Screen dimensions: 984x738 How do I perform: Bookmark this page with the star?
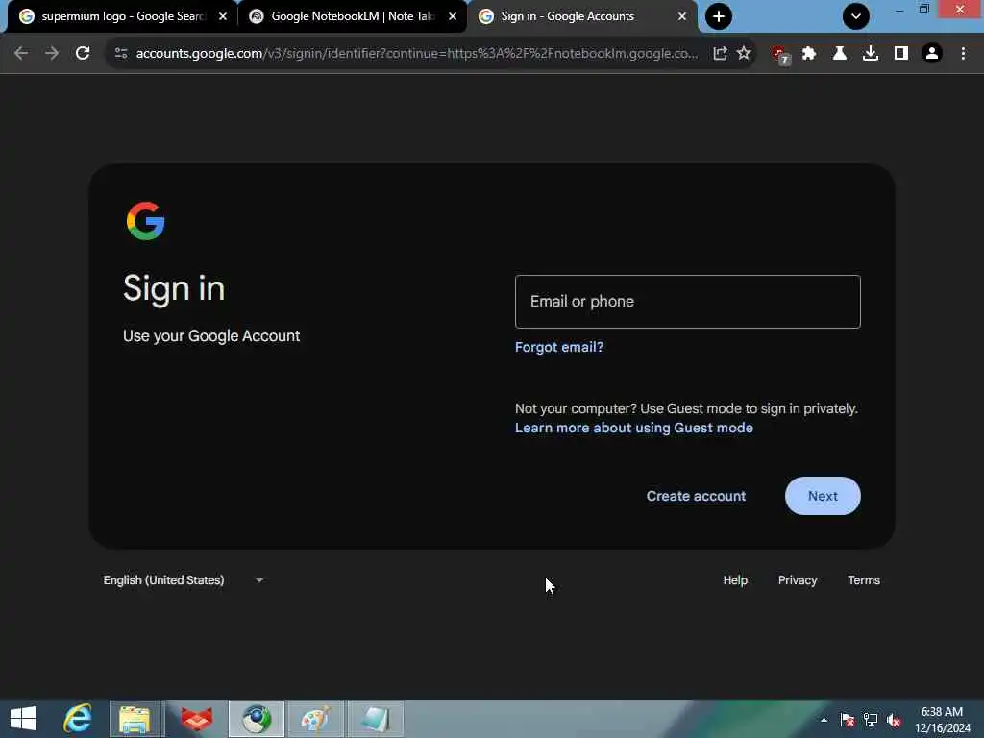(x=744, y=54)
